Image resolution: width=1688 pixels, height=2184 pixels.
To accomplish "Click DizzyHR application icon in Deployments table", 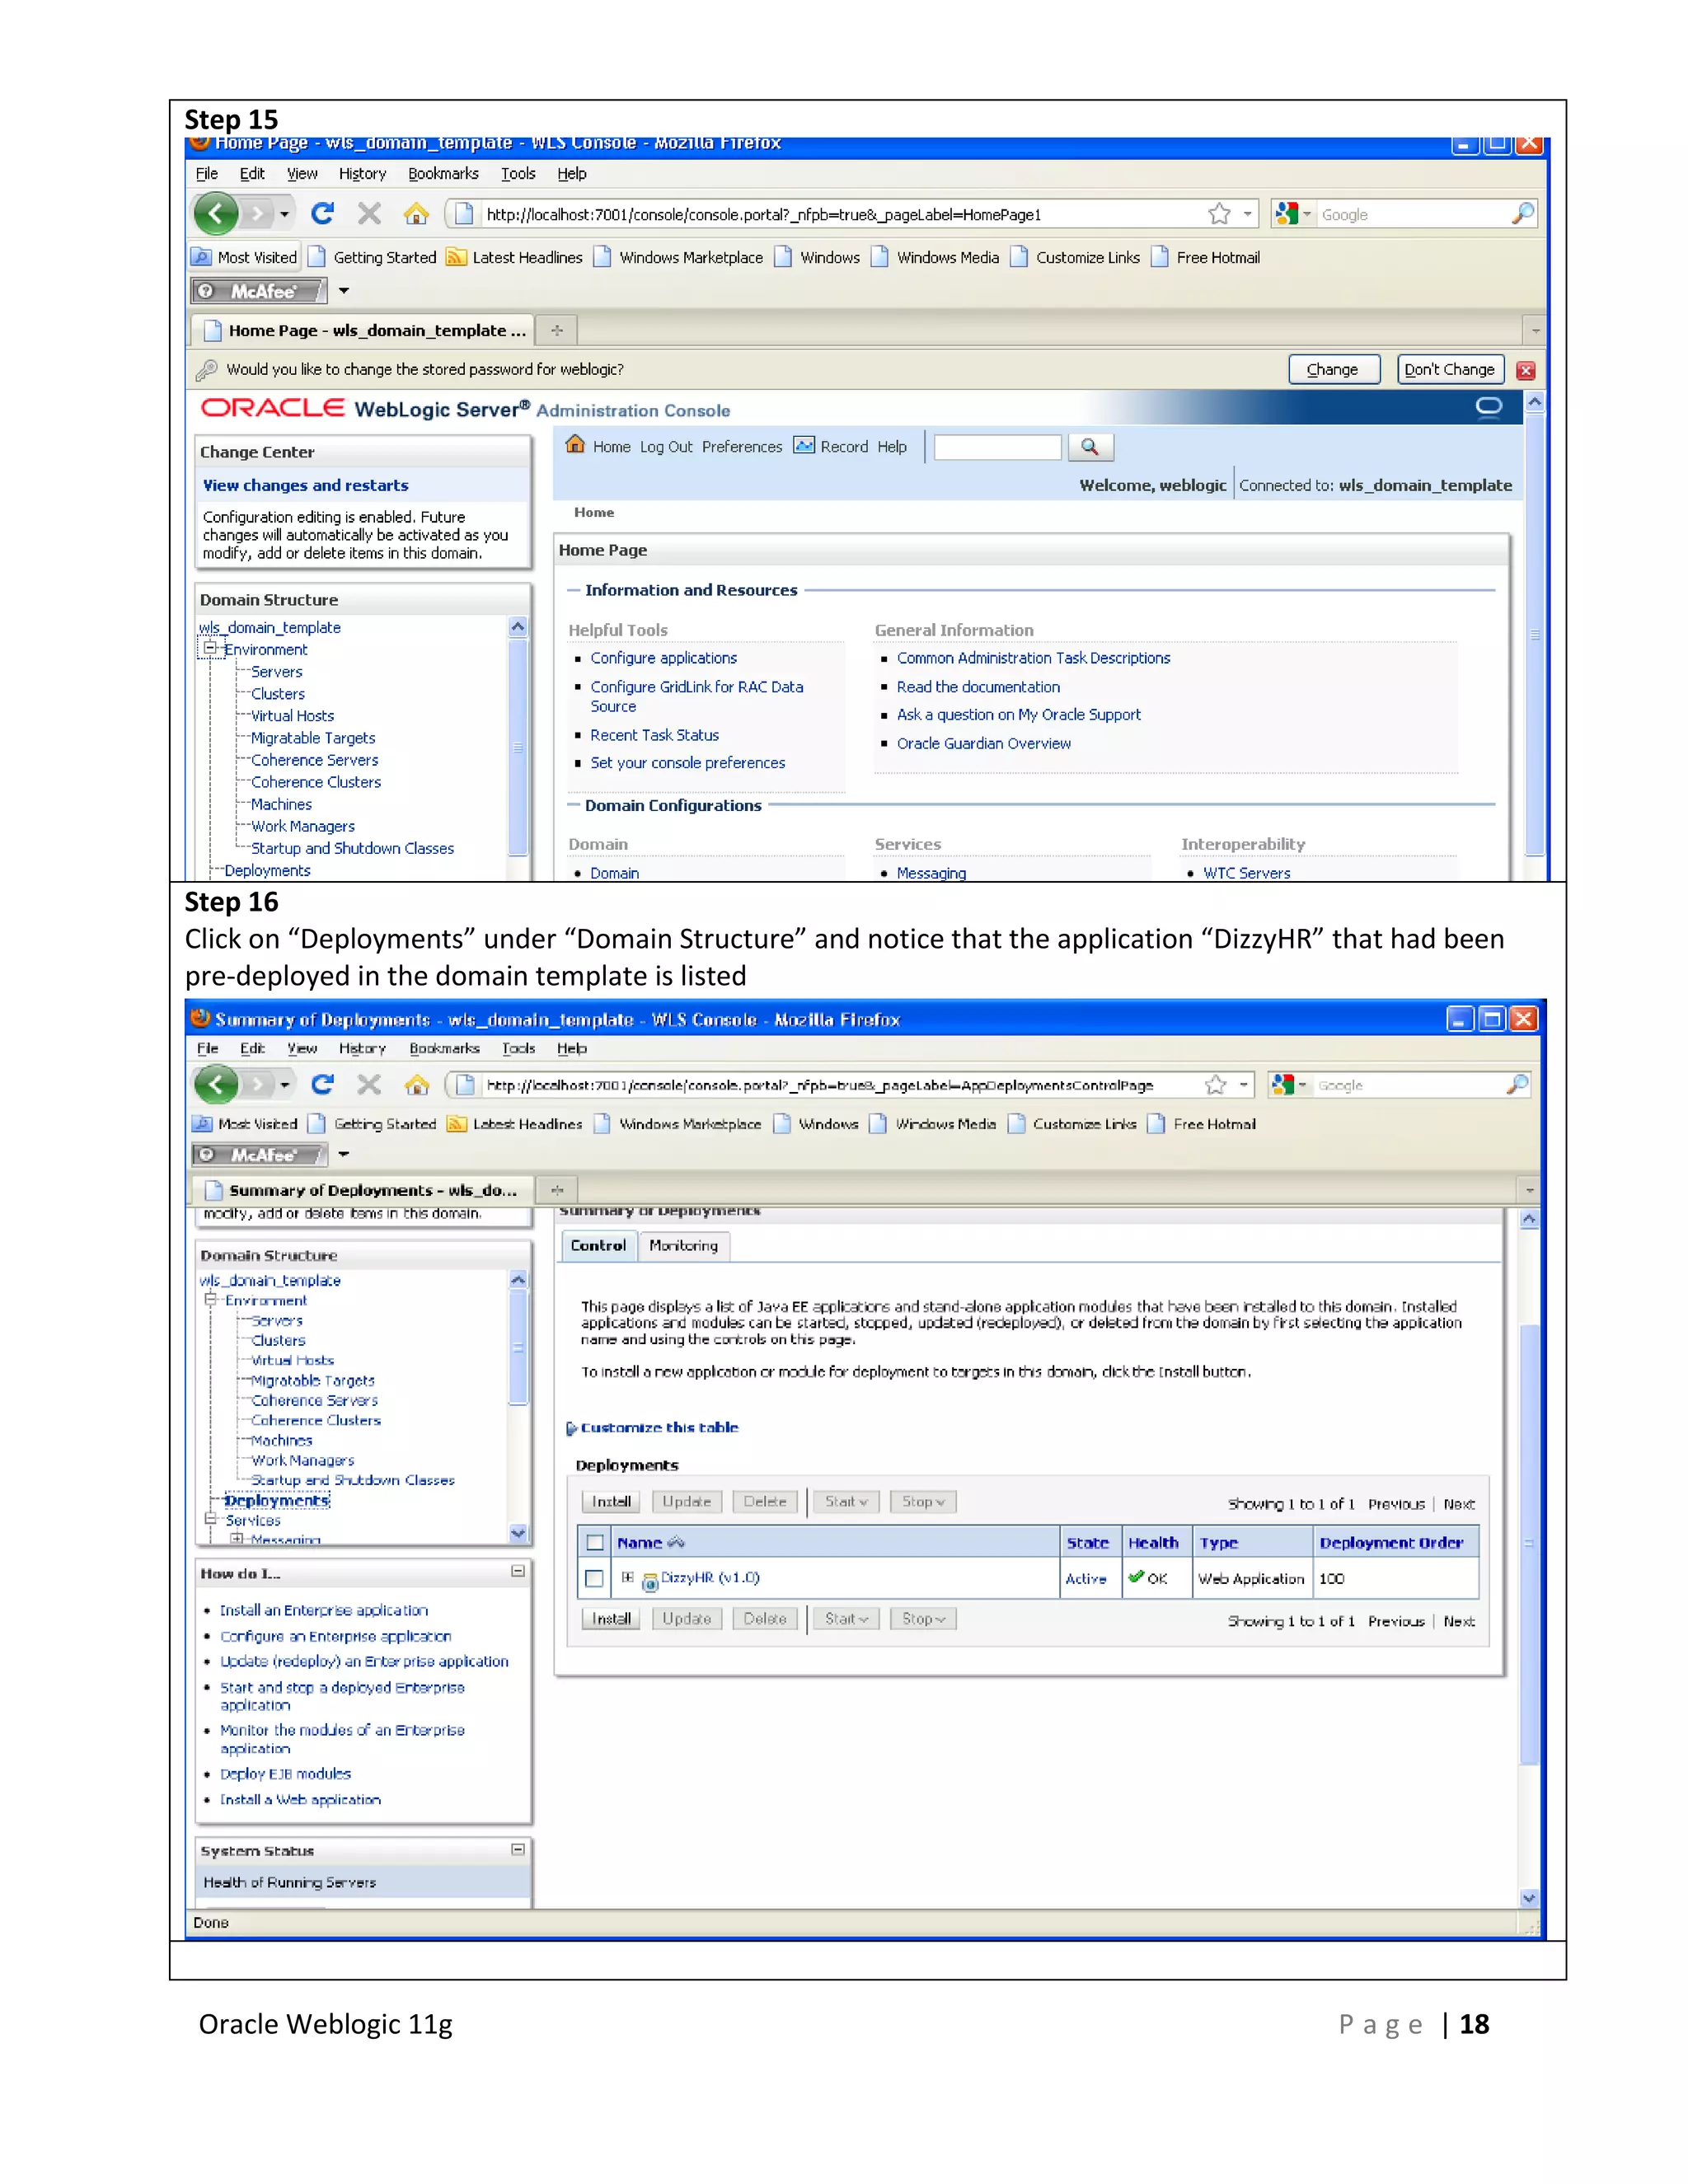I will click(650, 1581).
